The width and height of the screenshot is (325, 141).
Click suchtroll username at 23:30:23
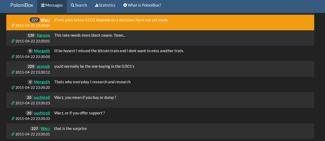42,98
